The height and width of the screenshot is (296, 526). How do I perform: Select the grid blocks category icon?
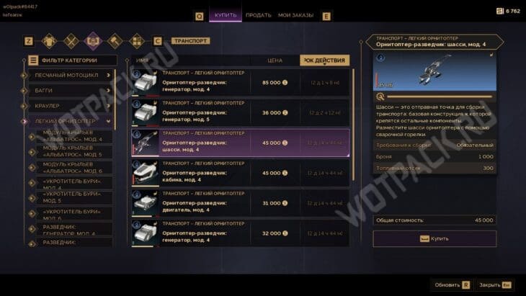pyautogui.click(x=137, y=41)
